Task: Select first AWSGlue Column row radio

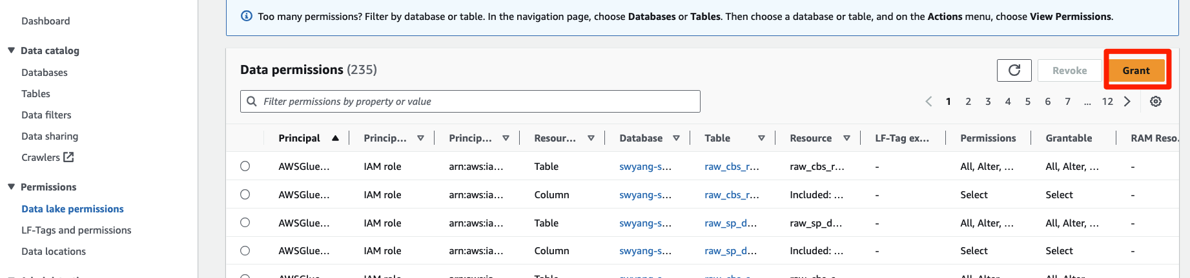Action: pyautogui.click(x=245, y=194)
